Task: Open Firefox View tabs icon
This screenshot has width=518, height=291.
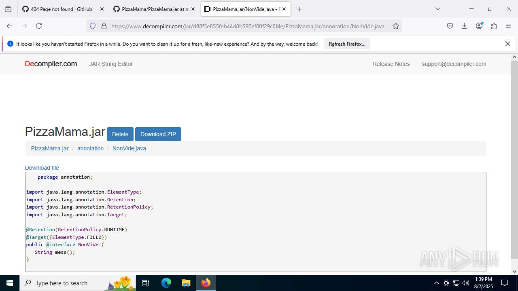Action: click(8, 9)
